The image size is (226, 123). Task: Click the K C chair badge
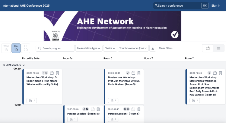click(126, 109)
